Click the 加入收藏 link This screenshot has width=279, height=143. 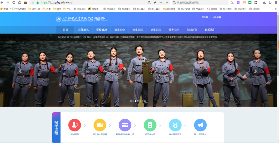tap(217, 17)
